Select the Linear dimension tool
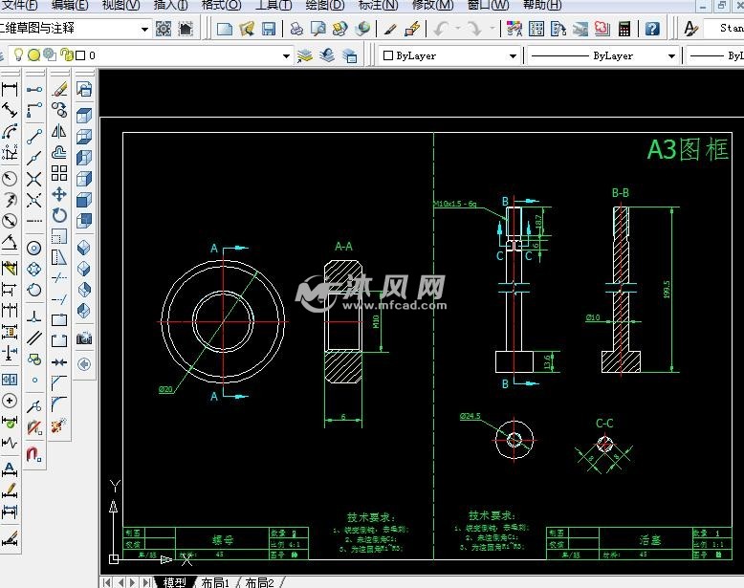 (10, 89)
